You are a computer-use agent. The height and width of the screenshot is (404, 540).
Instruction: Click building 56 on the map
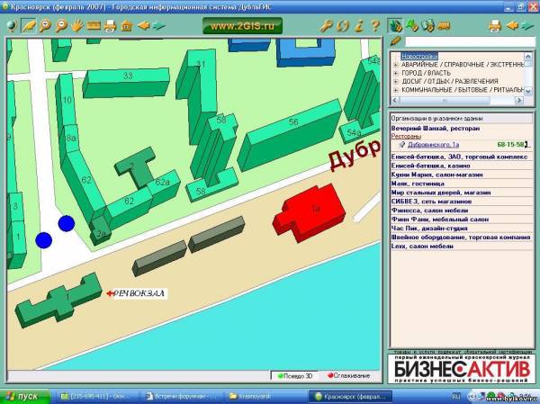[289, 134]
